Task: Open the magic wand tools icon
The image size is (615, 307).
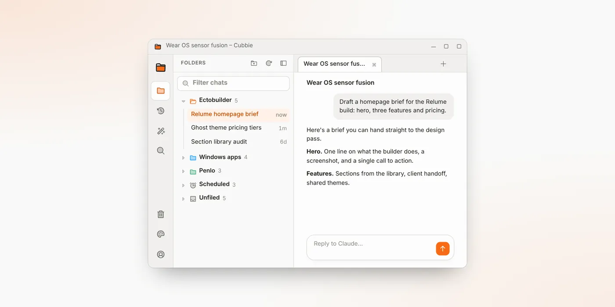Action: pos(161,131)
